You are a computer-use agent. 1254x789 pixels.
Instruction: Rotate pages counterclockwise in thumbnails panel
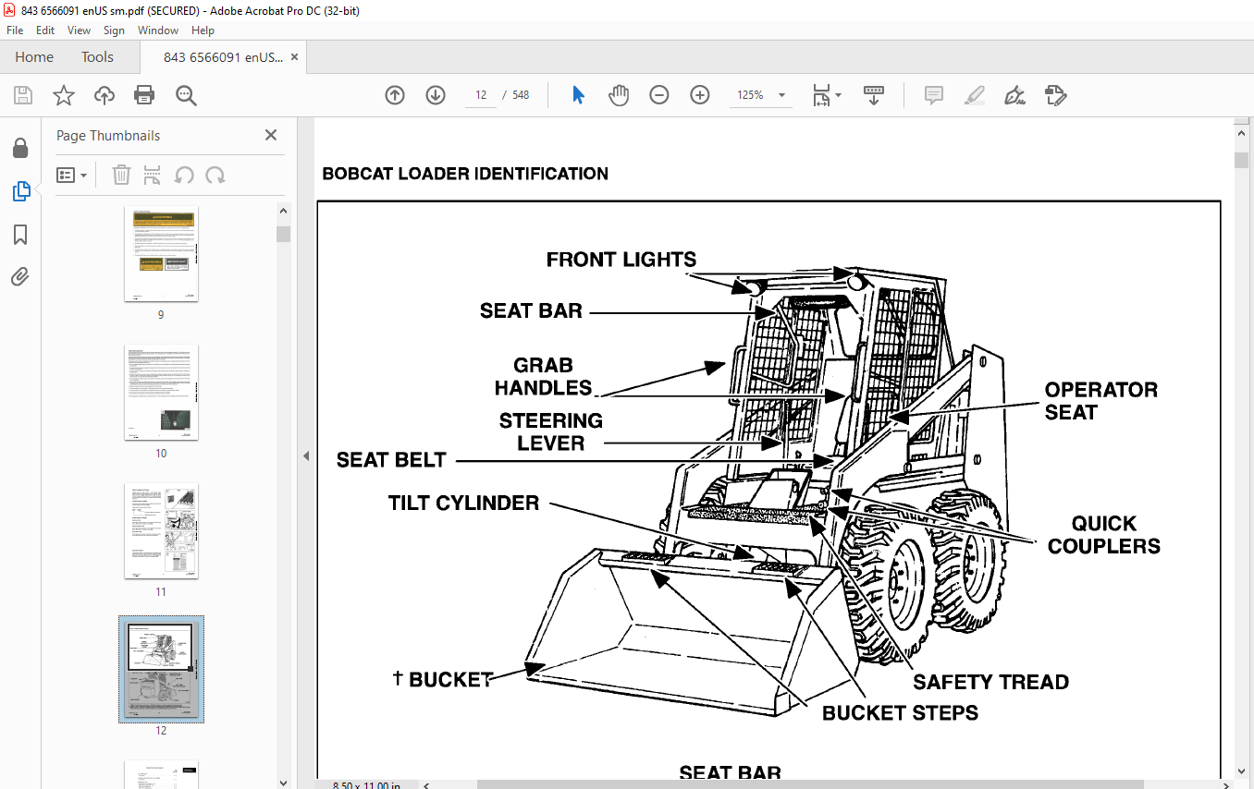[x=184, y=175]
